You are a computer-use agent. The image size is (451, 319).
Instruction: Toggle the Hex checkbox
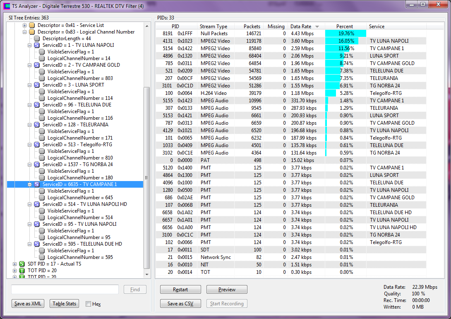tap(88, 304)
